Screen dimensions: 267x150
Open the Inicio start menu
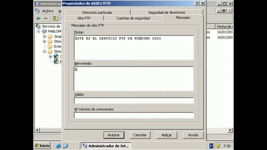click(x=42, y=146)
